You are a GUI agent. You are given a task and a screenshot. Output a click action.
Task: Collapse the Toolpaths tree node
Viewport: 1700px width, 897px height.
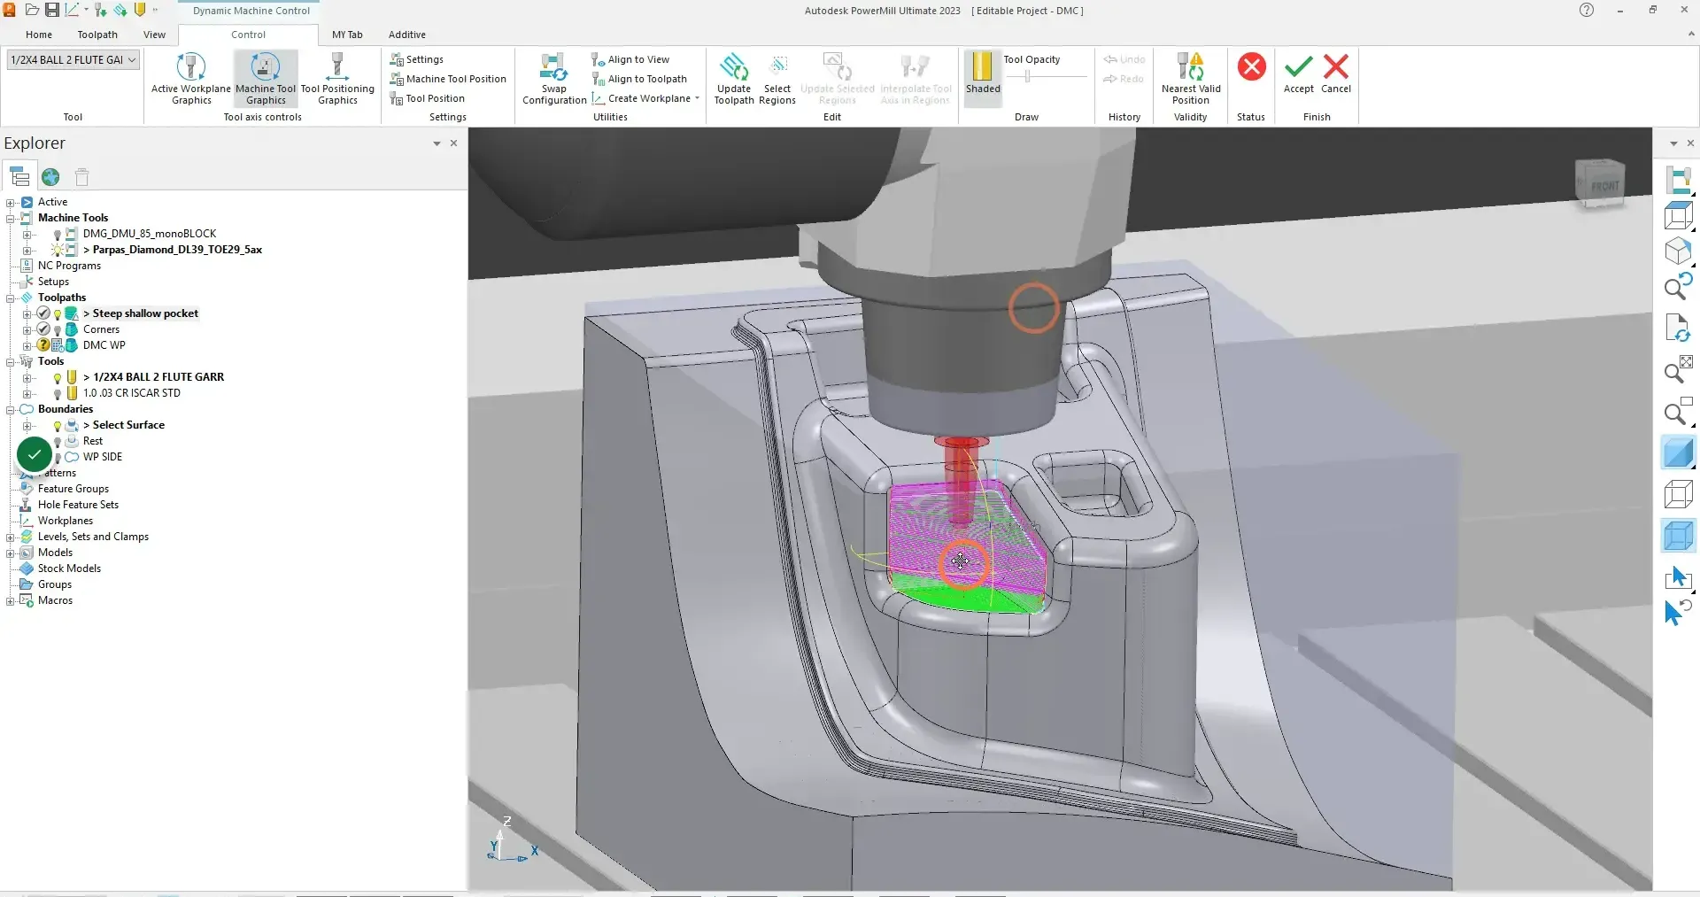click(x=11, y=298)
